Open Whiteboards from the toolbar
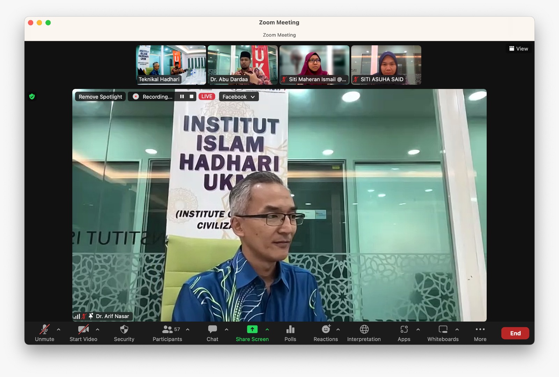This screenshot has height=377, width=559. (443, 333)
